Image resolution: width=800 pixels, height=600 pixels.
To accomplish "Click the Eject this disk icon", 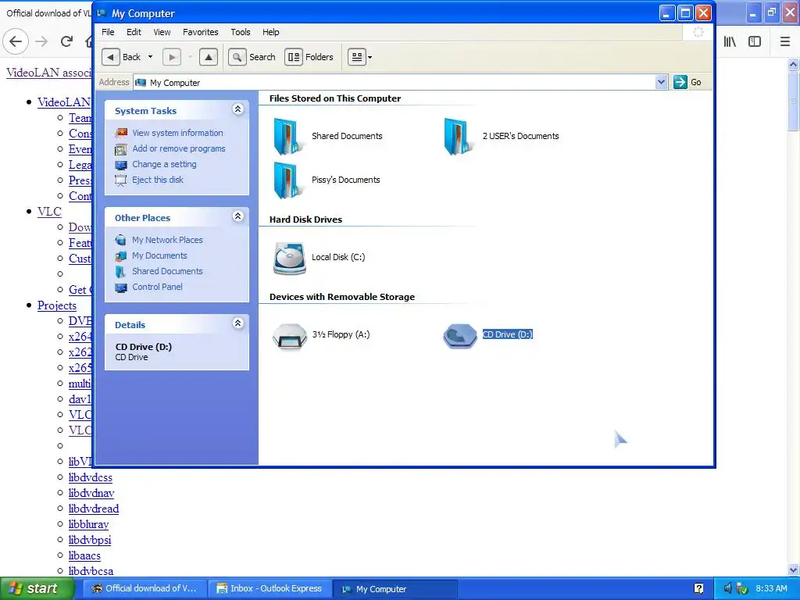I will point(121,180).
